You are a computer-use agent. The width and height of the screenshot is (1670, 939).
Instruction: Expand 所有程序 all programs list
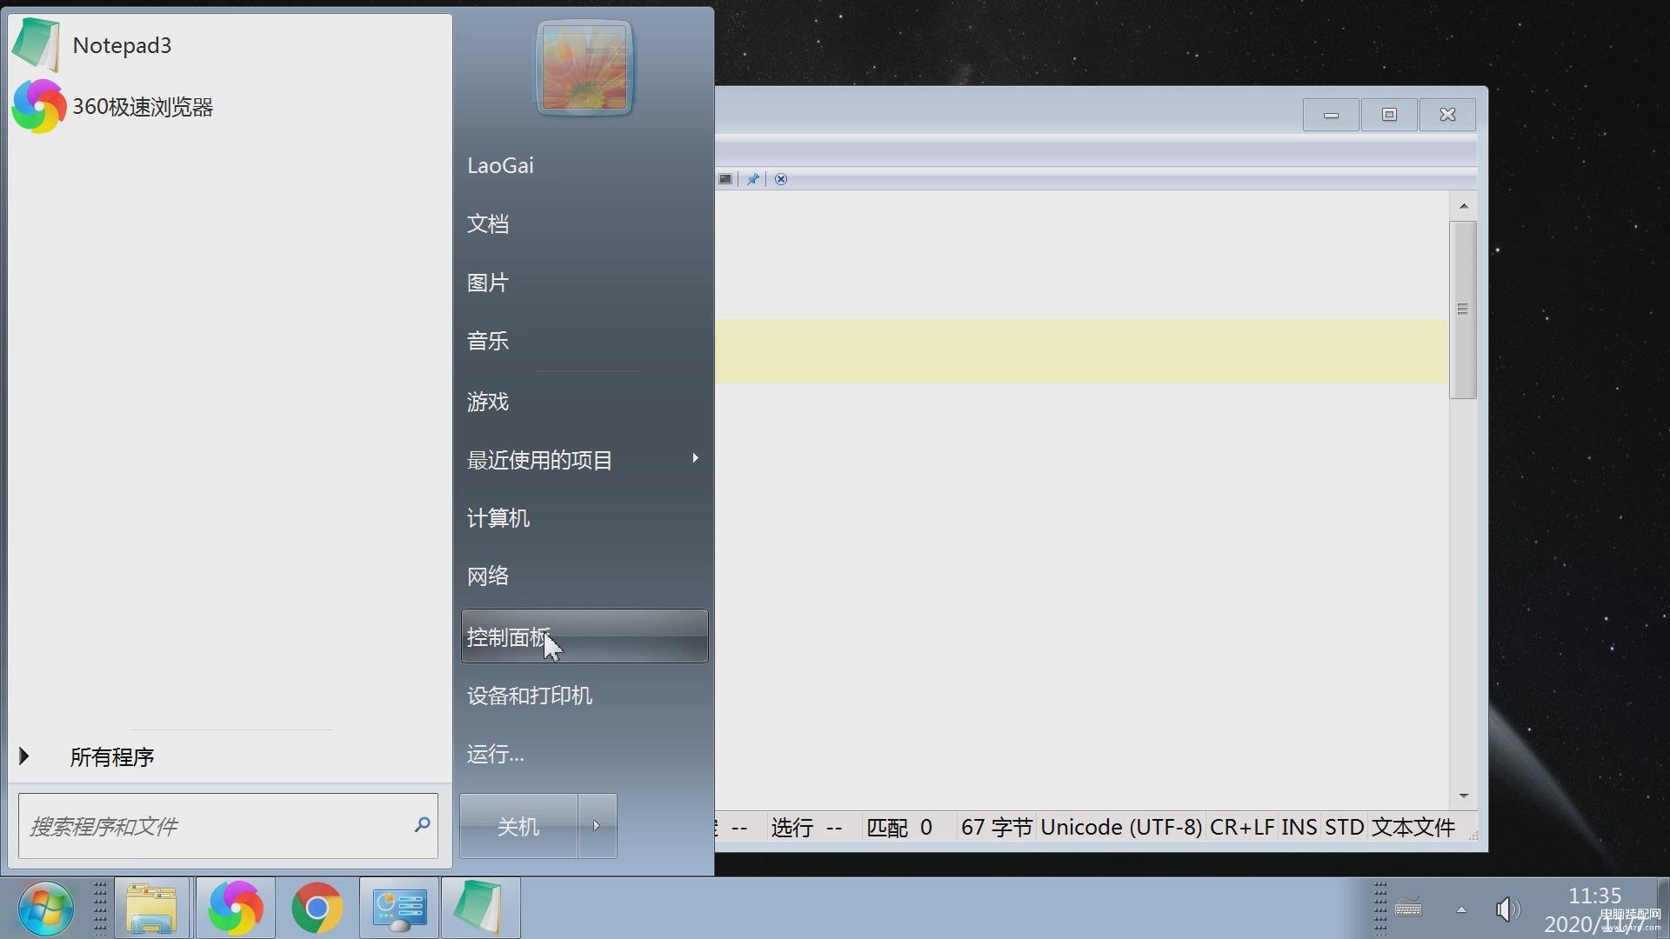tap(111, 756)
